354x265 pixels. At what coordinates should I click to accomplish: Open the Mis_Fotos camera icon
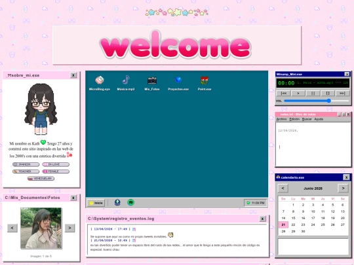pyautogui.click(x=152, y=83)
